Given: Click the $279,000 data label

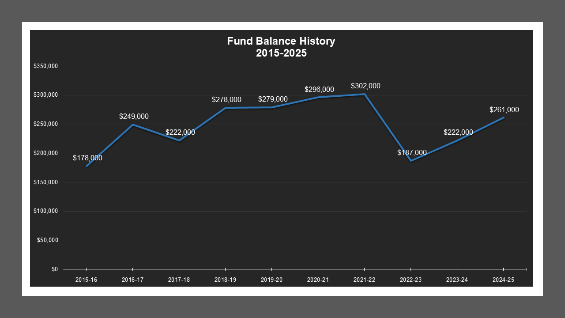Looking at the screenshot, I should click(272, 99).
